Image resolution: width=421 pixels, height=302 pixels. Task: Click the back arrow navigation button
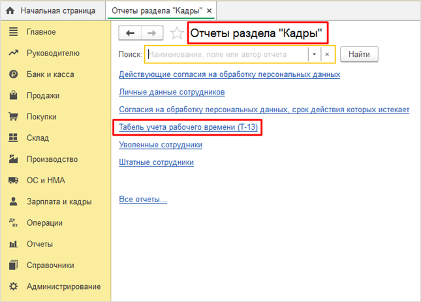(x=129, y=33)
